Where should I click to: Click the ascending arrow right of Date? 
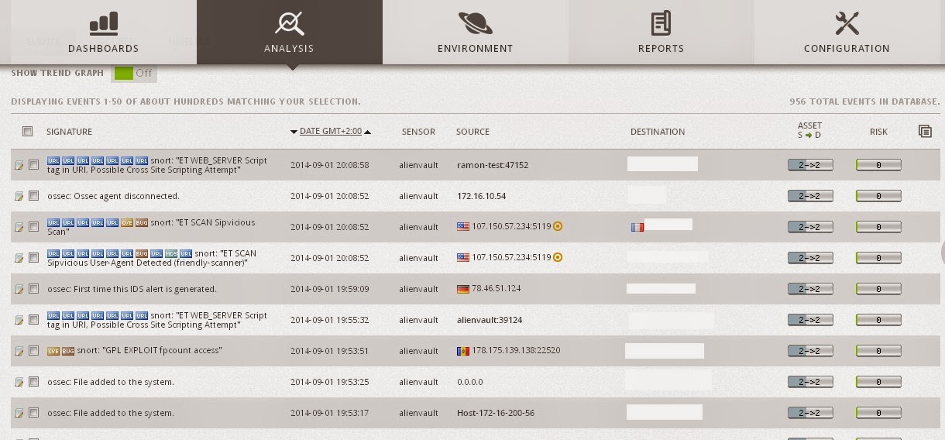(368, 132)
